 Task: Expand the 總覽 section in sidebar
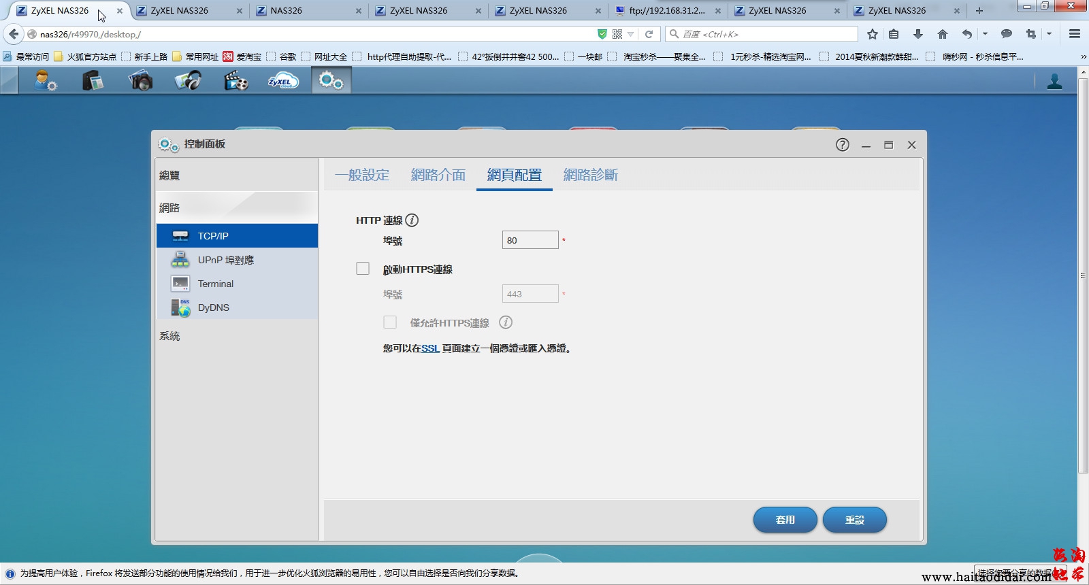(169, 175)
